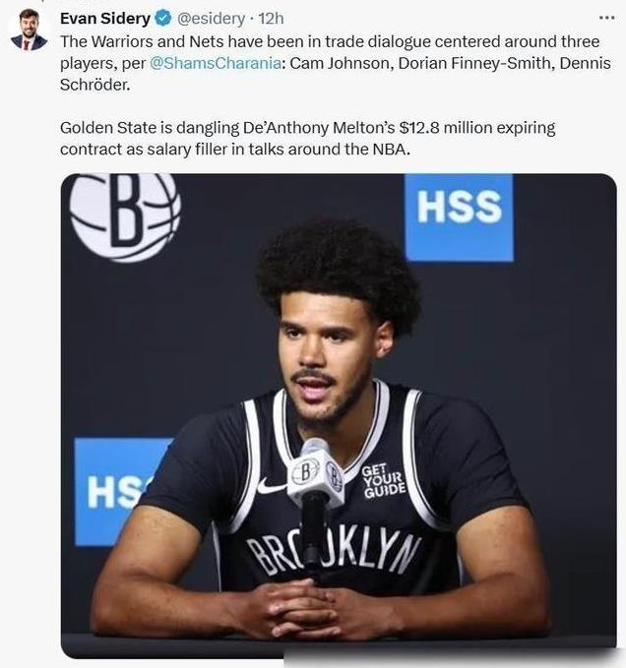Click the Evan Sidery display name
Image resolution: width=626 pixels, height=668 pixels.
point(105,19)
